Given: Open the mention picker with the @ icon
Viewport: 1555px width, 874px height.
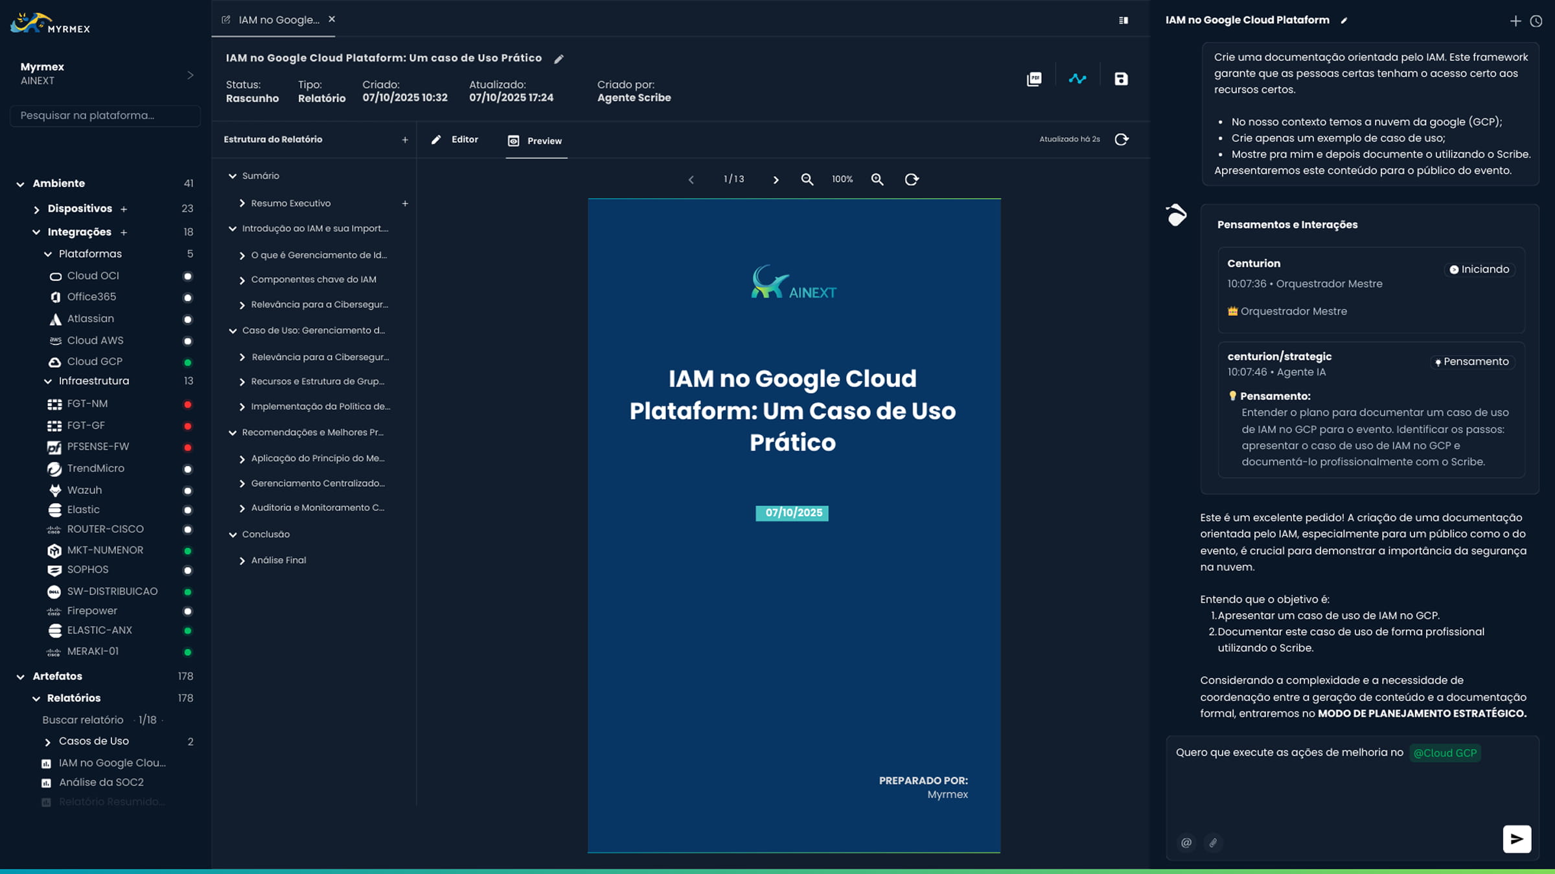Looking at the screenshot, I should pyautogui.click(x=1186, y=842).
